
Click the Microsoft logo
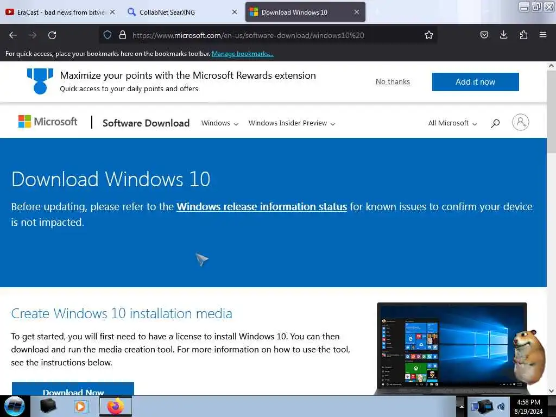[x=48, y=122]
